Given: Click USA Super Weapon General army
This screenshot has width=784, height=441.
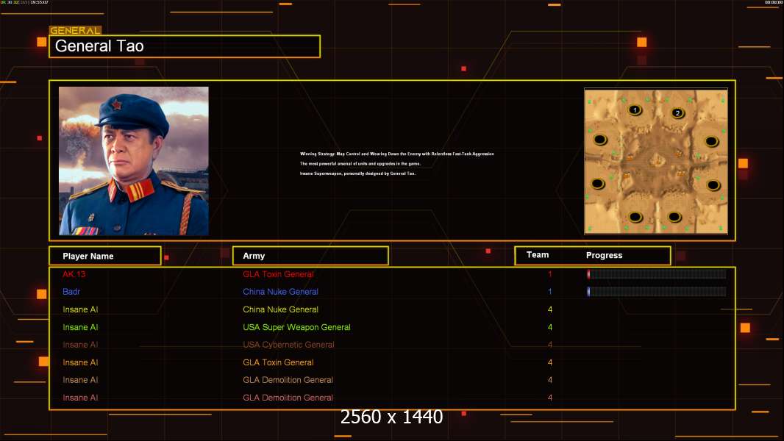Looking at the screenshot, I should [x=296, y=327].
